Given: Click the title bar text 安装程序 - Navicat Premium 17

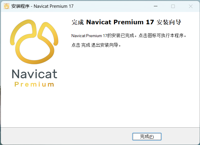Looking at the screenshot, I should point(42,6).
